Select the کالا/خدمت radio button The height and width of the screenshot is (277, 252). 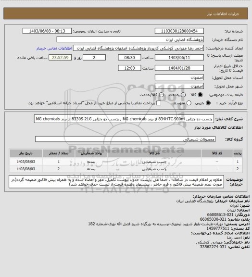tap(161, 95)
